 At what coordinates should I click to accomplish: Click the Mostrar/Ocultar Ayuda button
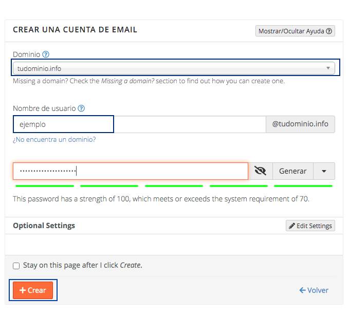pyautogui.click(x=295, y=31)
